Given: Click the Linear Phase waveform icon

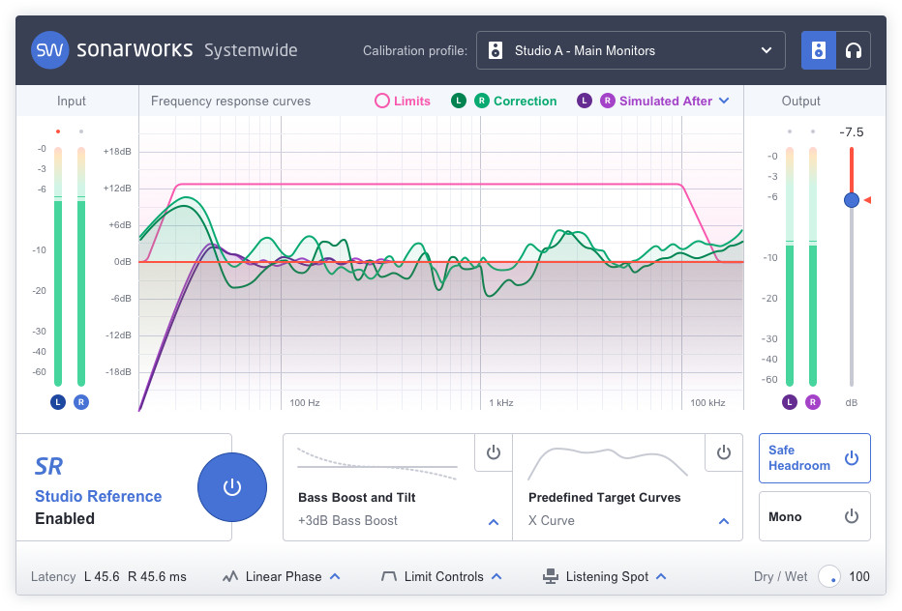Looking at the screenshot, I should (x=230, y=576).
